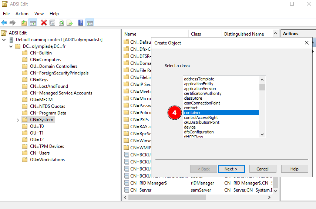Select OU=Domain Controllers in the tree
The width and height of the screenshot is (316, 209).
(x=54, y=66)
